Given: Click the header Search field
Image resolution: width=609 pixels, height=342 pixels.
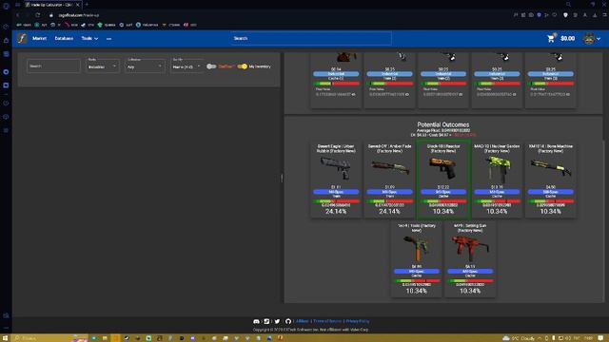Looking at the screenshot, I should tap(311, 38).
